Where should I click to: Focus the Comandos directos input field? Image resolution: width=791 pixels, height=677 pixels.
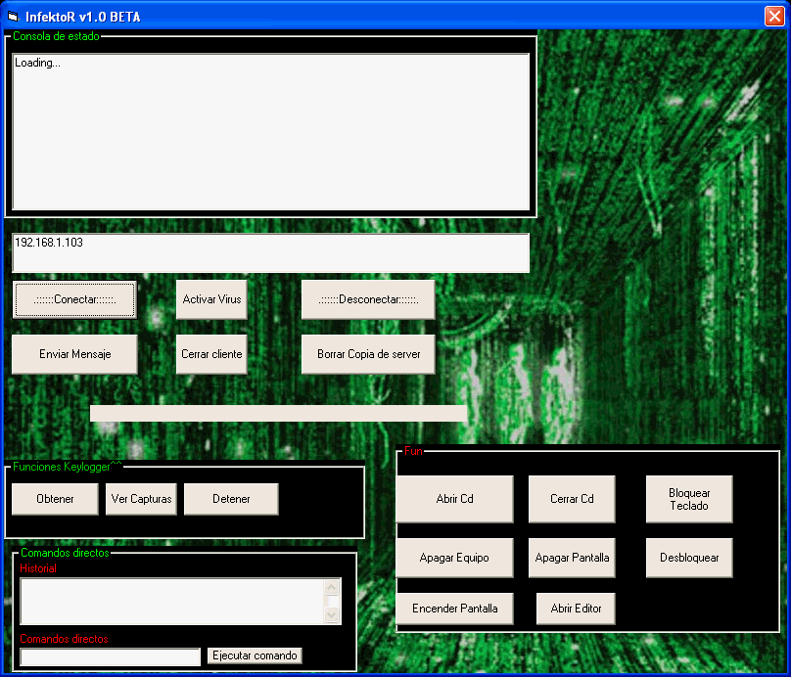110,656
